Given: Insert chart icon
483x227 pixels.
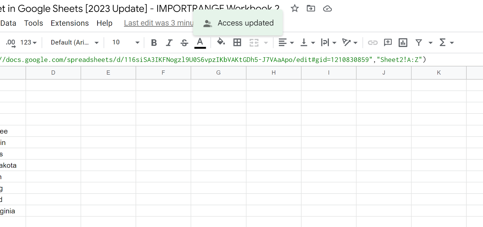Looking at the screenshot, I should click(403, 43).
